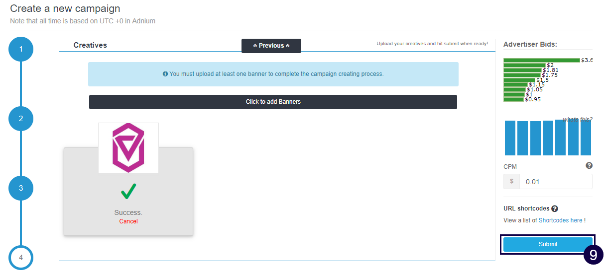The width and height of the screenshot is (604, 279).
Task: Open the Shortcodes here link
Action: click(560, 220)
